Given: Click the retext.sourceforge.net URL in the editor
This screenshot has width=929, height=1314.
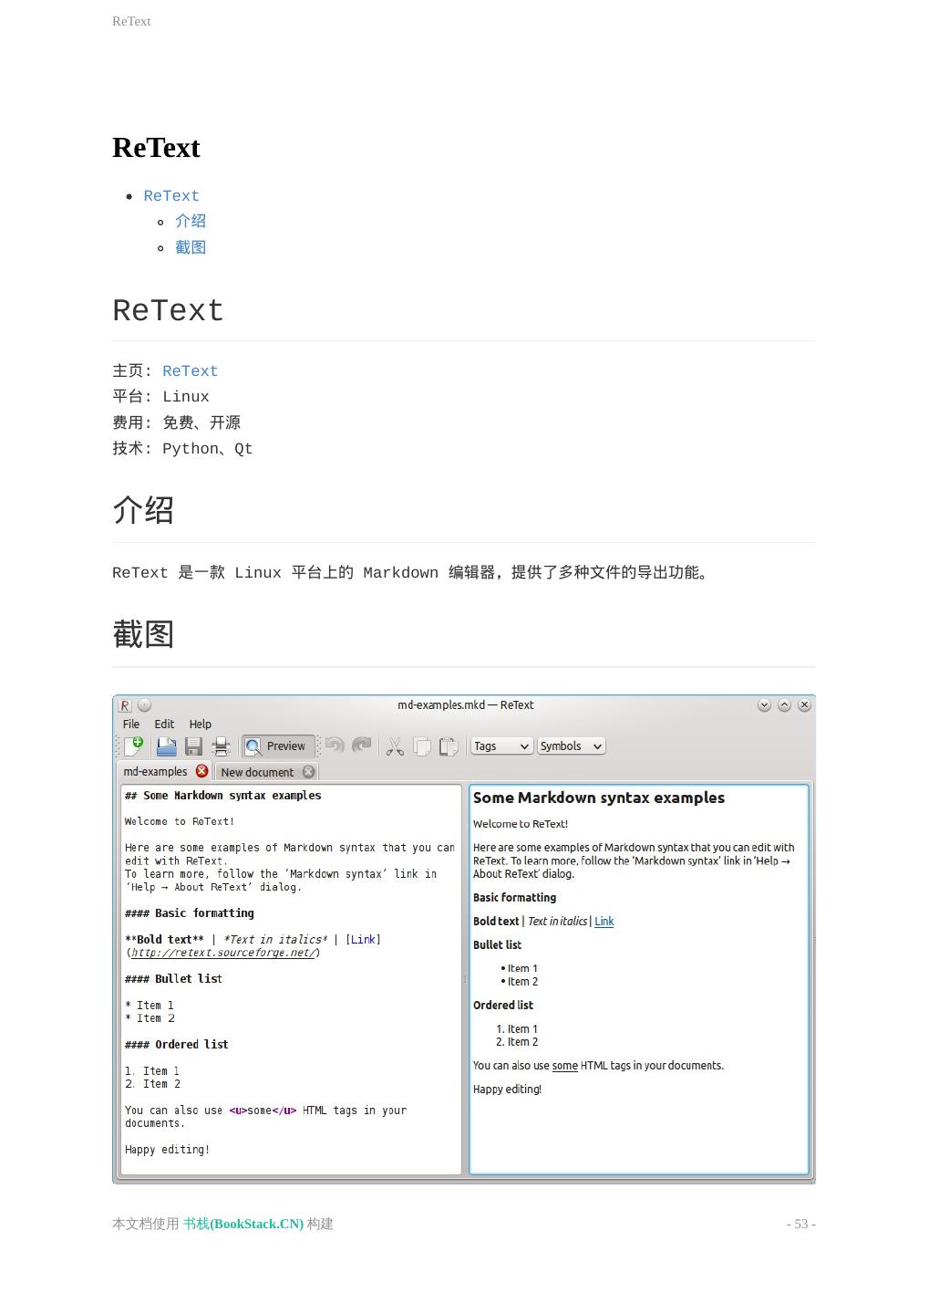Looking at the screenshot, I should pos(223,953).
